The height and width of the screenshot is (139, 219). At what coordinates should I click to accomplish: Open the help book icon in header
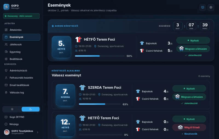(203, 7)
